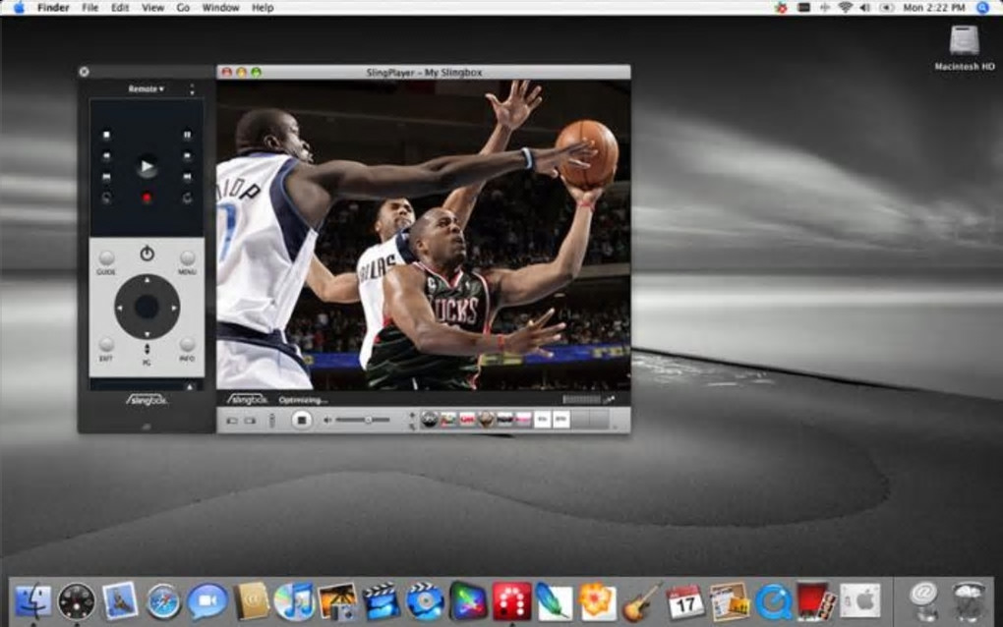Click the fast-forward button on the remote
Viewport: 1003px width, 627px height.
[187, 155]
